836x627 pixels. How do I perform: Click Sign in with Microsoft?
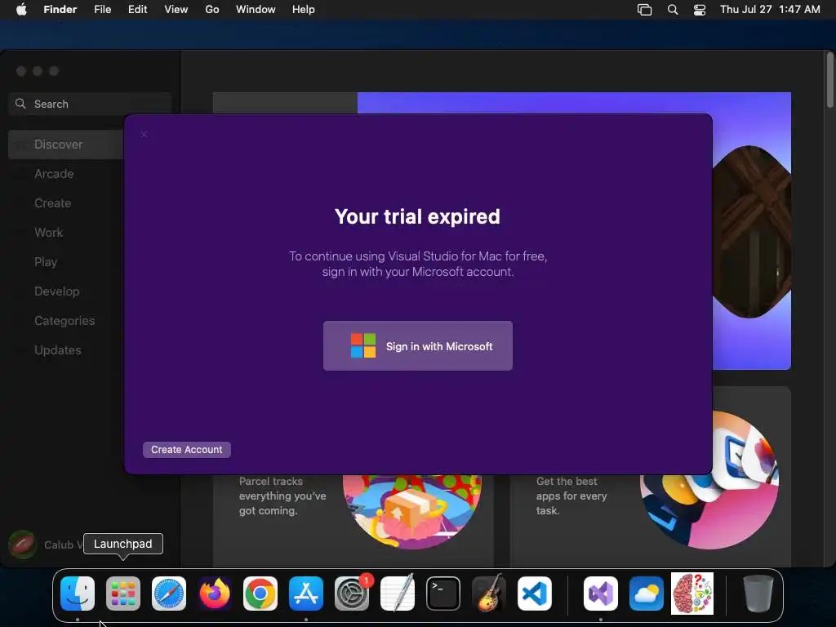tap(418, 345)
